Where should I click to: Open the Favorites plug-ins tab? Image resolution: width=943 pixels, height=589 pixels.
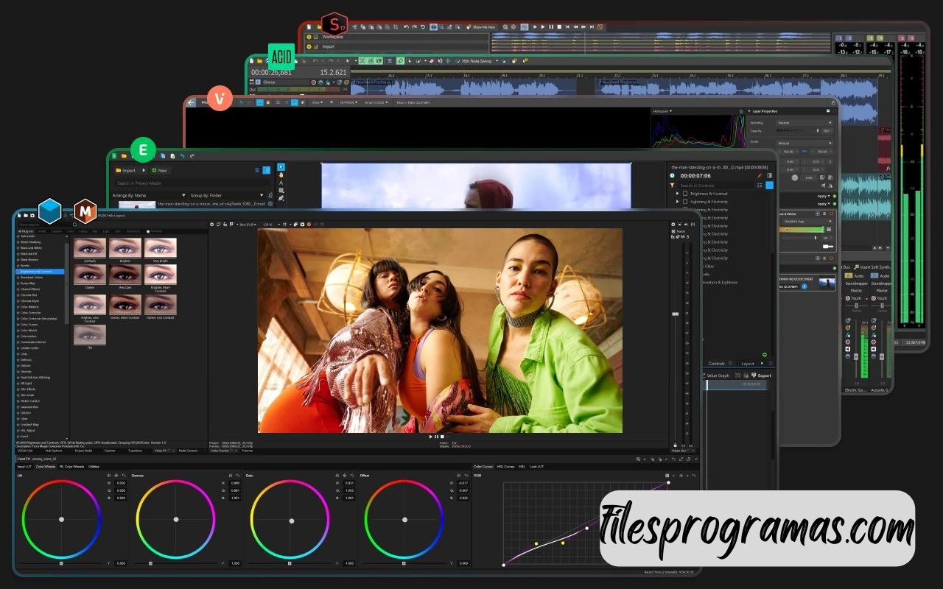(154, 231)
